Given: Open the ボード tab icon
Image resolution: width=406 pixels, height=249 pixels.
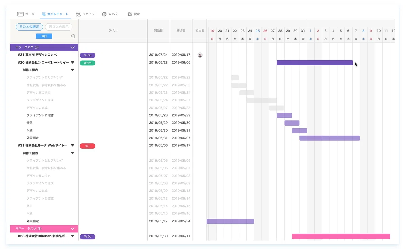Looking at the screenshot, I should point(20,14).
